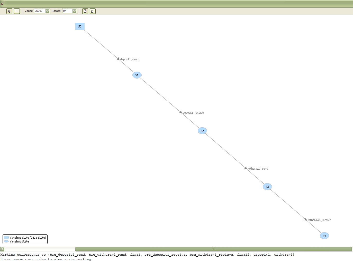Screen dimensions: 353x262
Task: Open the Zoom level dropdown
Action: point(47,11)
